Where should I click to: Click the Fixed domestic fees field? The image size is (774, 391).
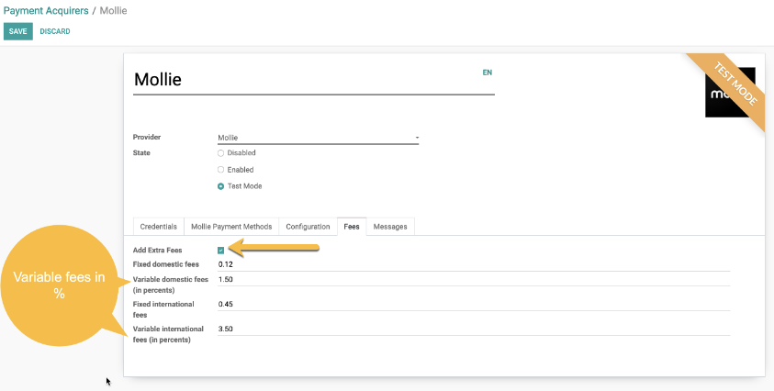coord(474,264)
